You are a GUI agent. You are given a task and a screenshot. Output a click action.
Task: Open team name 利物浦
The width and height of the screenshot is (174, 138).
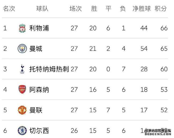pos(39,28)
